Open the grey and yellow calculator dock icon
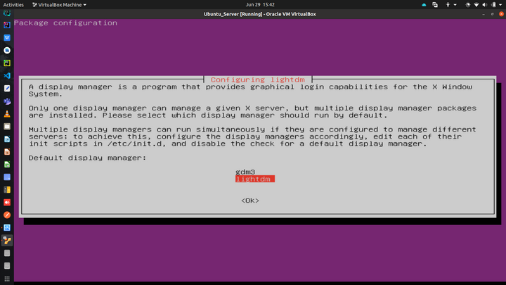Screen dimensions: 506x285 coord(7,190)
